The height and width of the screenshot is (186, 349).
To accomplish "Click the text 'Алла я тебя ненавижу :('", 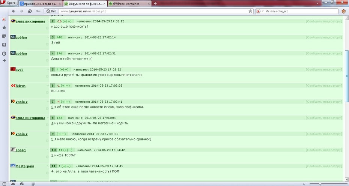I will (71, 59).
